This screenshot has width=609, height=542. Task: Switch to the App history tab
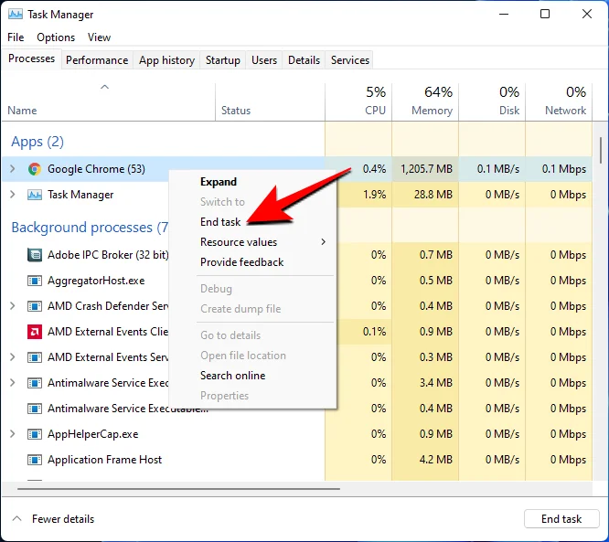[x=166, y=60]
